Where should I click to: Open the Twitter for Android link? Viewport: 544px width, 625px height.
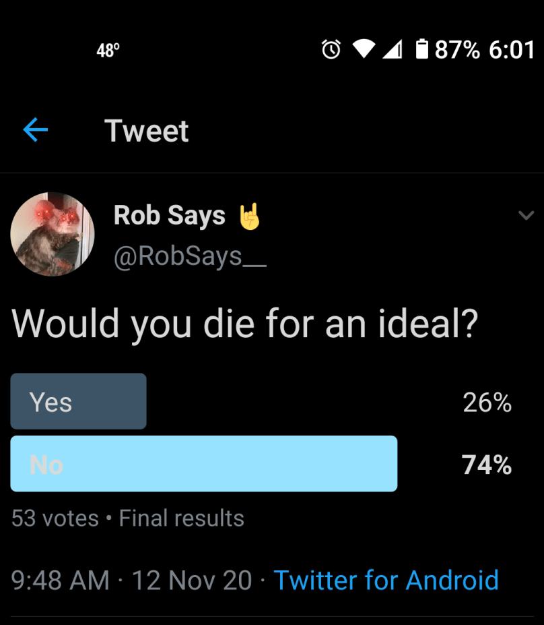386,580
